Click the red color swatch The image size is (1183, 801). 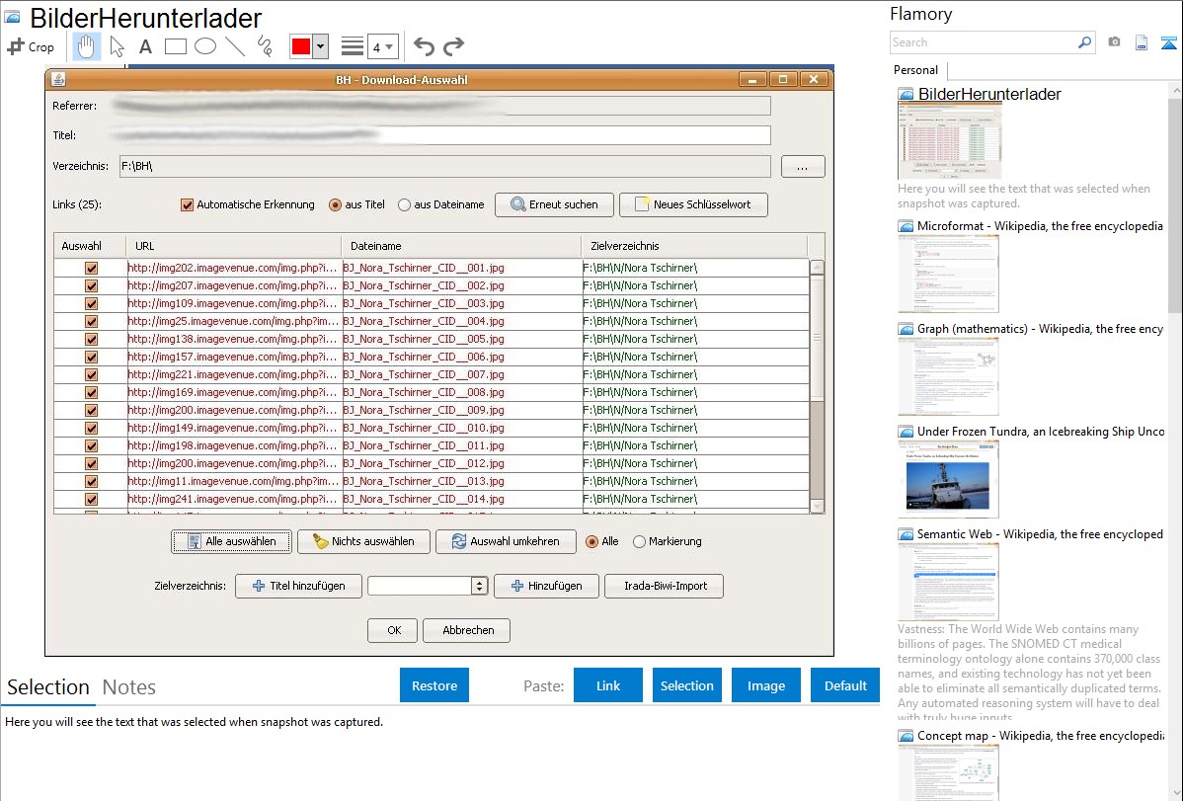pyautogui.click(x=301, y=46)
